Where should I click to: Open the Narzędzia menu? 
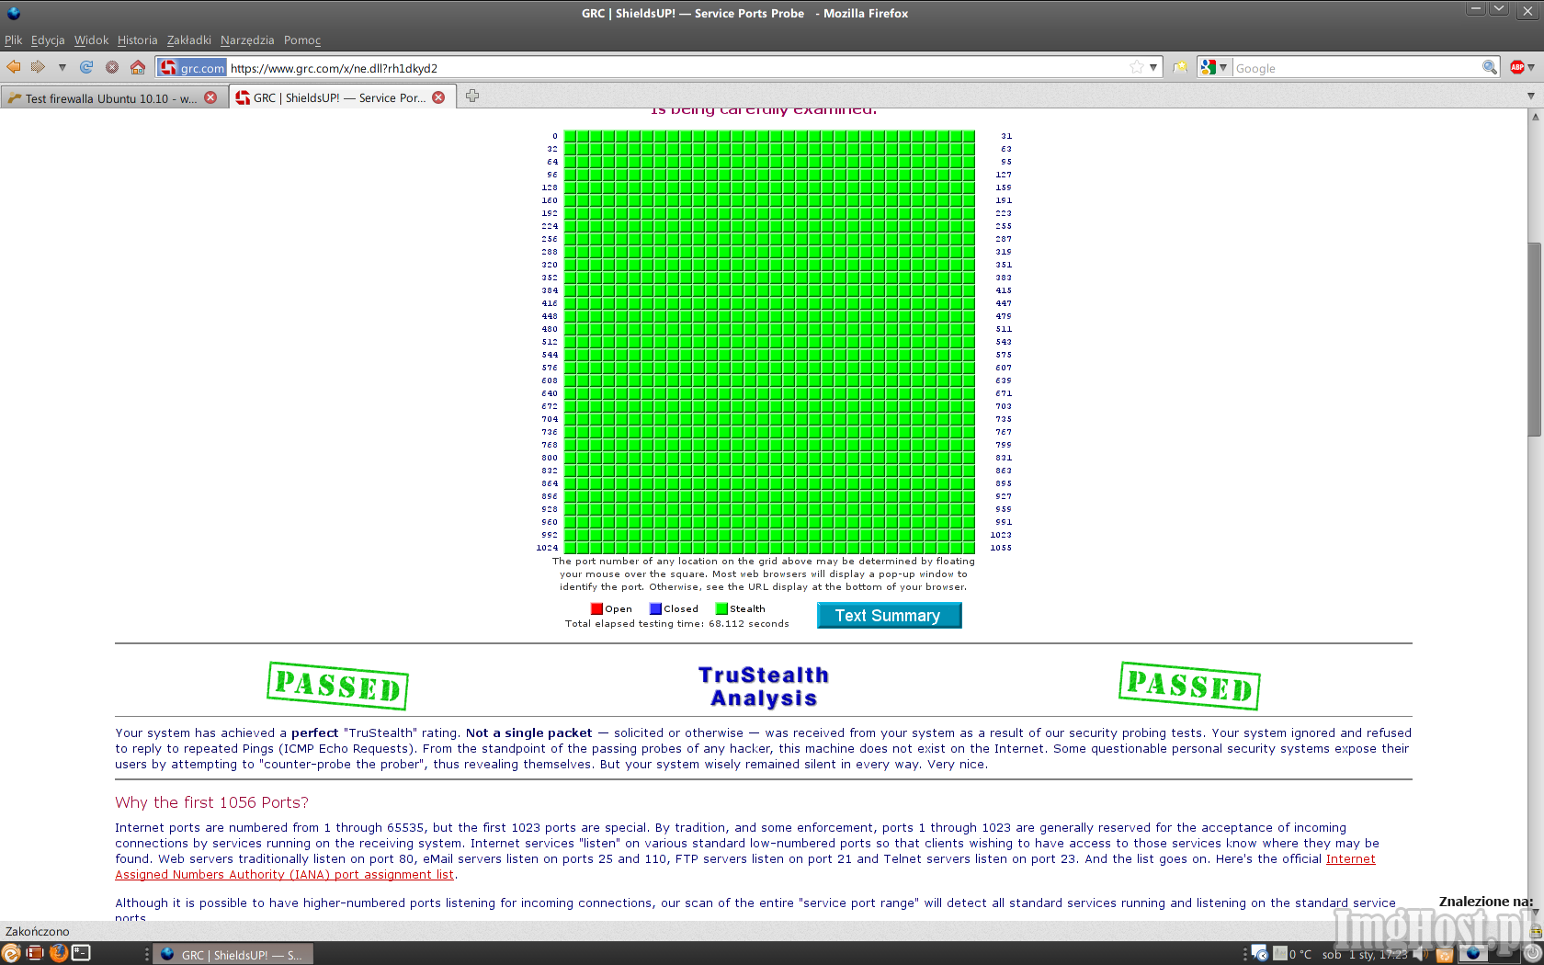247,40
